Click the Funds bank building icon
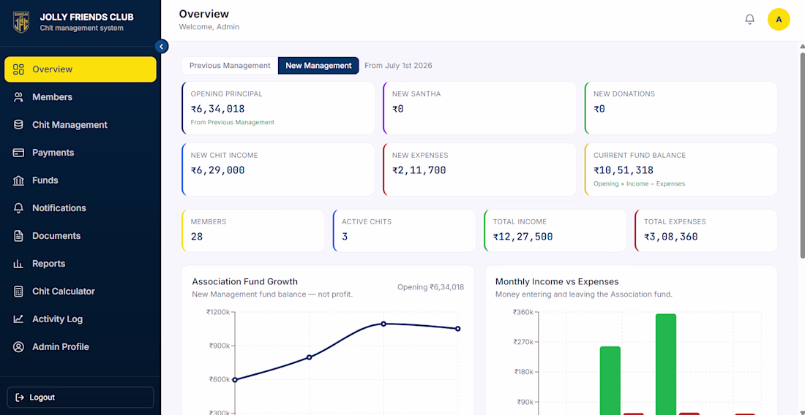805x415 pixels. 18,180
